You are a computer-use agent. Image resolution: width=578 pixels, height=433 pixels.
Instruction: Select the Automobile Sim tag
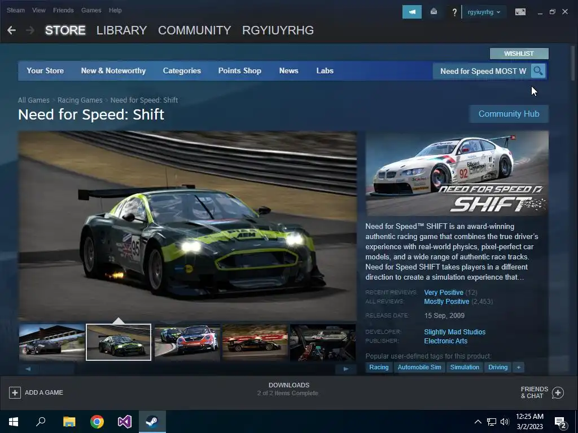(419, 367)
